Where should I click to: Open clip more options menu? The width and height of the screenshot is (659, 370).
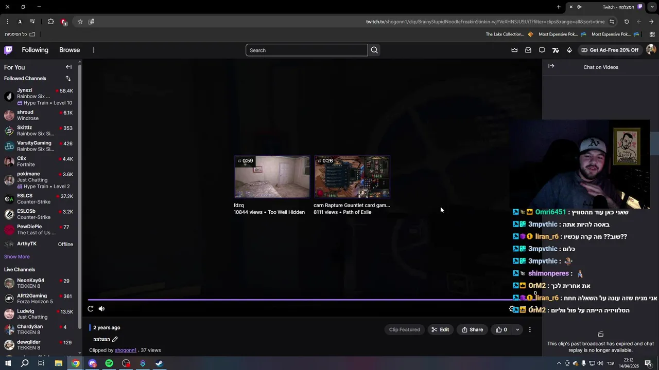530,329
